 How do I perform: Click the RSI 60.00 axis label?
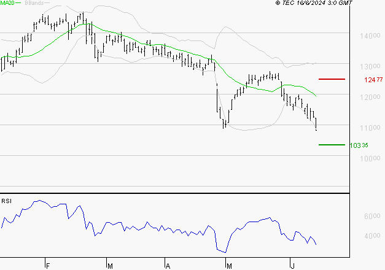coord(372,216)
